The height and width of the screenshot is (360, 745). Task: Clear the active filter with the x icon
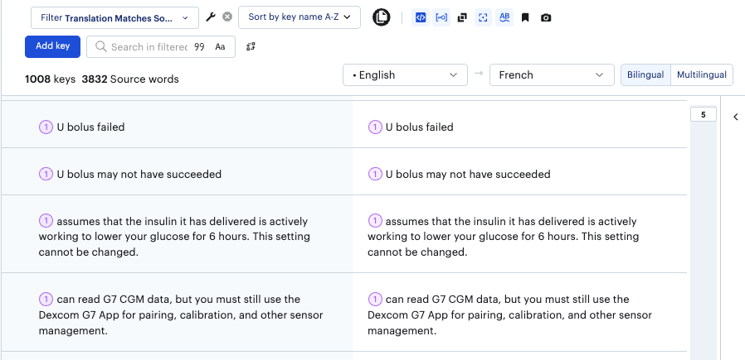pyautogui.click(x=226, y=17)
